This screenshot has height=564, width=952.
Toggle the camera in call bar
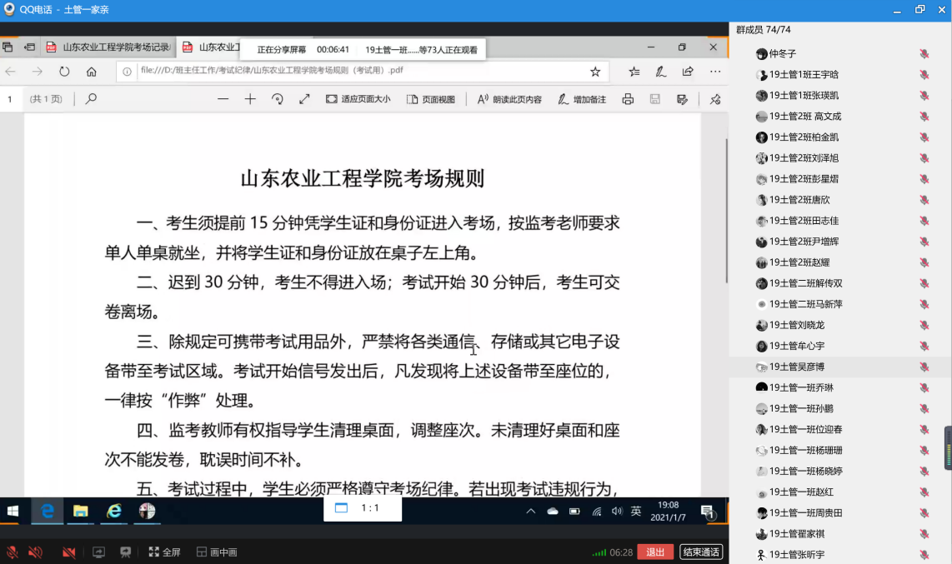[x=68, y=552]
